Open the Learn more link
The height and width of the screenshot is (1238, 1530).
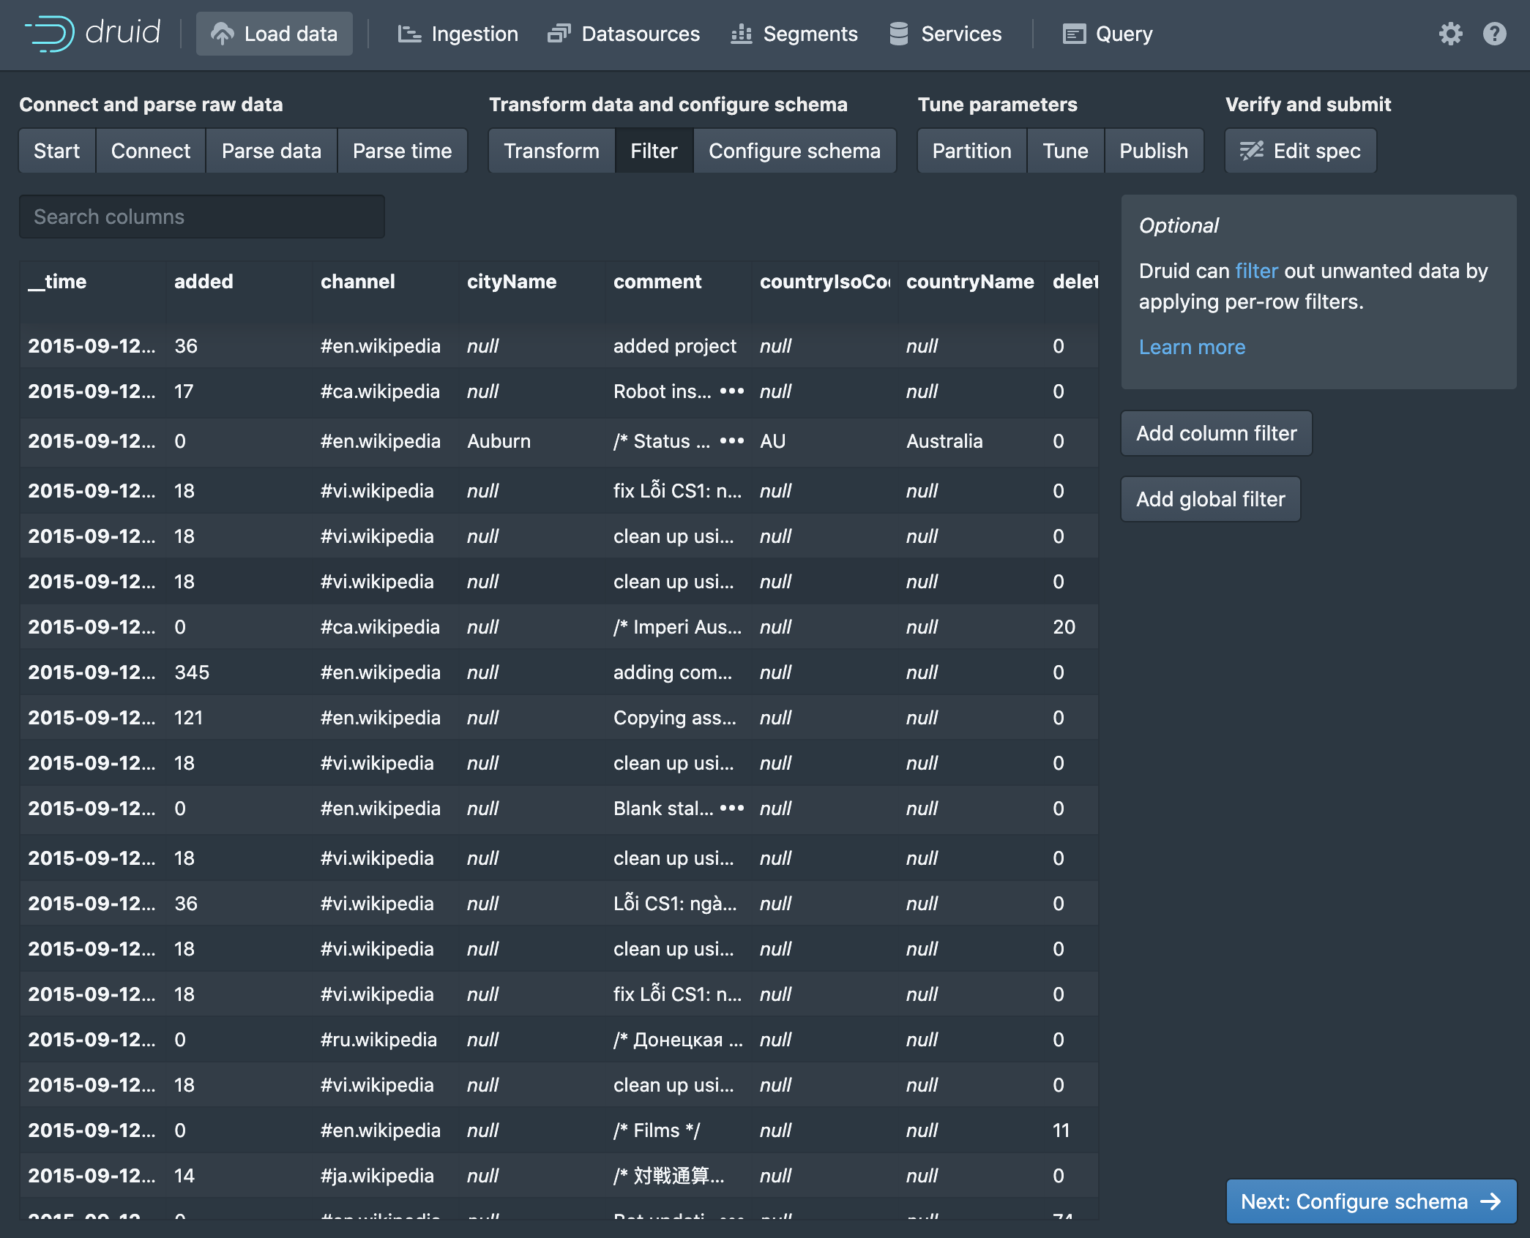(1192, 347)
